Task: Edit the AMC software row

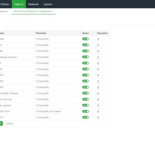Action: [x=98, y=93]
